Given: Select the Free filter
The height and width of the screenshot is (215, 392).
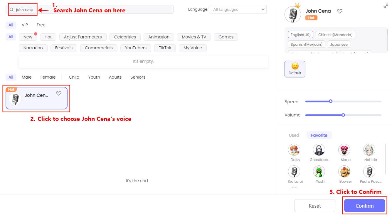Looking at the screenshot, I should (x=41, y=25).
